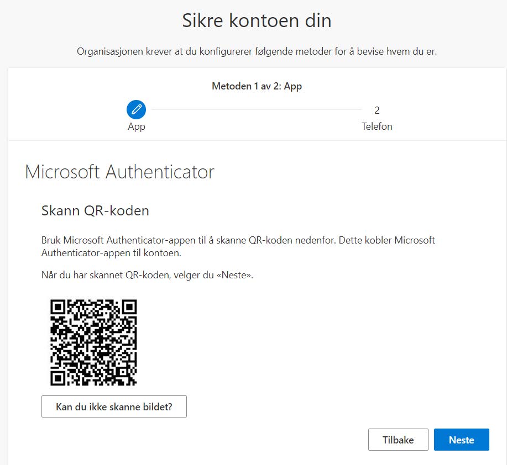Click the 'Når du har skannet QR-koden' sentence
507x465 pixels.
tap(147, 275)
